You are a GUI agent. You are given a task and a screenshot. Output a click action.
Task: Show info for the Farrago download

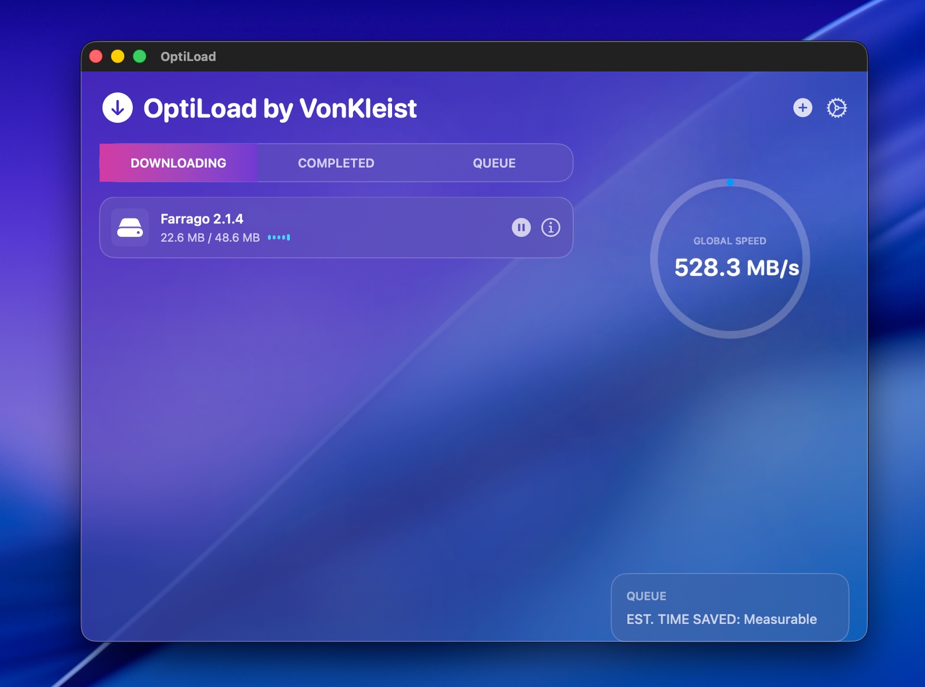point(551,227)
